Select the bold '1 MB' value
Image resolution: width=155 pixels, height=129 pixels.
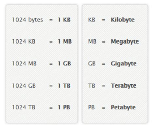click(x=65, y=41)
